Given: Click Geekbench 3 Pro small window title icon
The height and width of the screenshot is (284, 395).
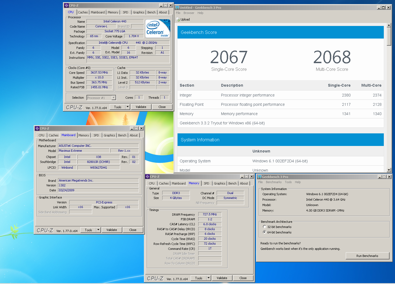Looking at the screenshot, I should pyautogui.click(x=260, y=177).
